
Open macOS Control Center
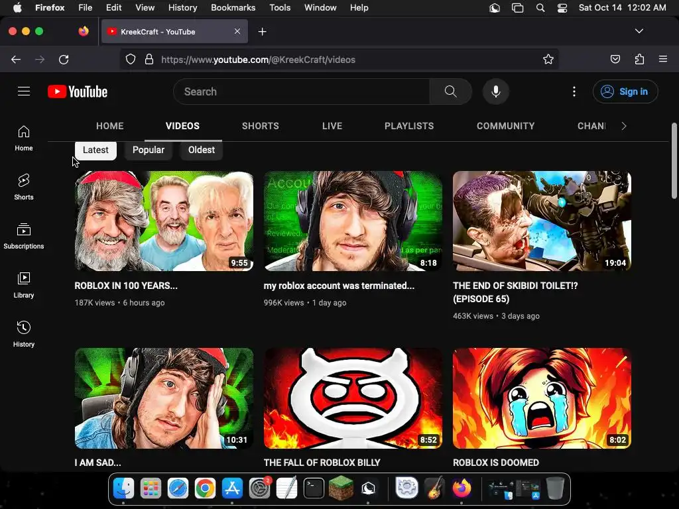click(x=562, y=8)
